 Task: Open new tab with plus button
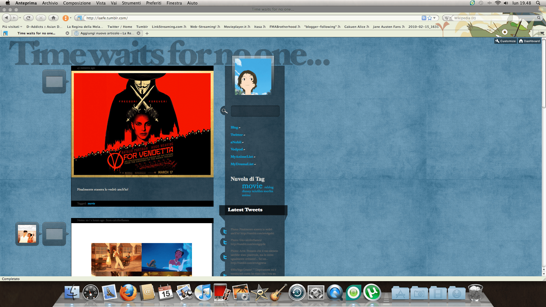pyautogui.click(x=147, y=34)
